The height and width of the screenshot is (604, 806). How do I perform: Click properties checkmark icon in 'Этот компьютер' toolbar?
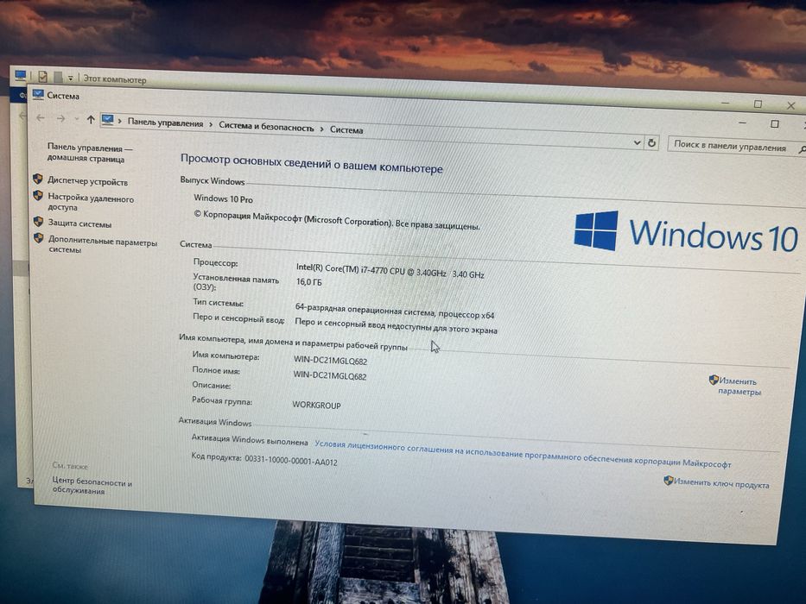42,77
